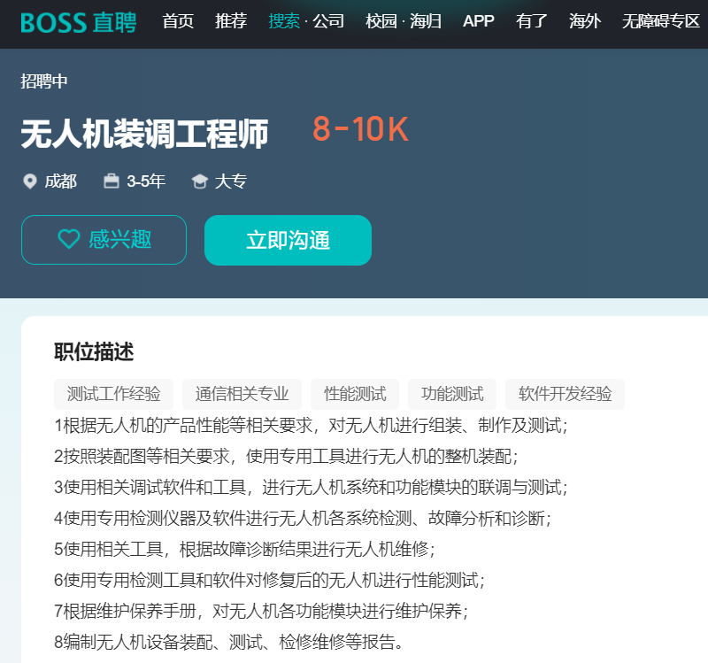Click the 成都 location text

[x=60, y=181]
